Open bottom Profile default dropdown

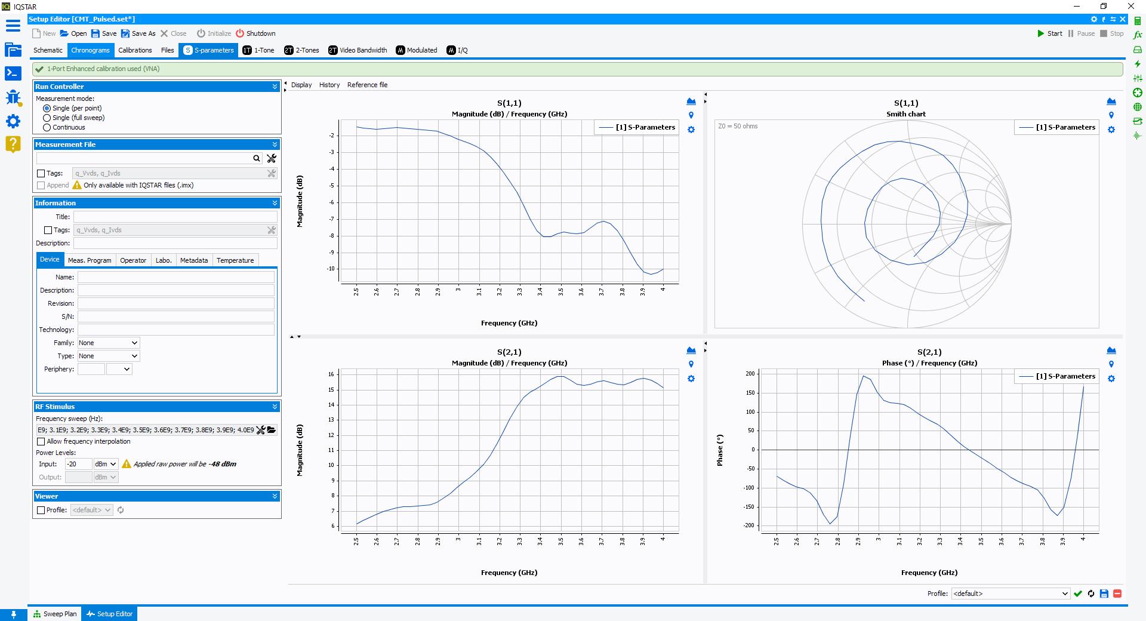1011,594
